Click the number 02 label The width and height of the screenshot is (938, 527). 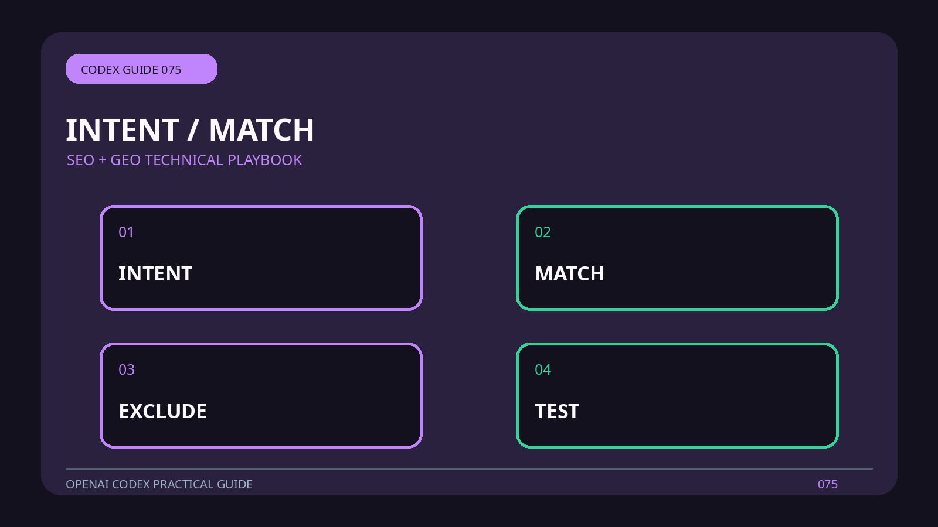543,232
